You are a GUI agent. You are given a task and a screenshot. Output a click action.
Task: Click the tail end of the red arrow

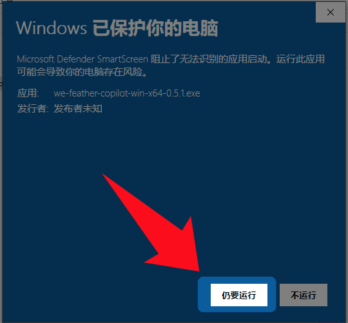pos(111,183)
